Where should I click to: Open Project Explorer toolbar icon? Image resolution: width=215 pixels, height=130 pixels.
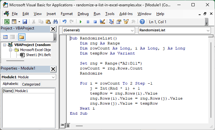112,22
